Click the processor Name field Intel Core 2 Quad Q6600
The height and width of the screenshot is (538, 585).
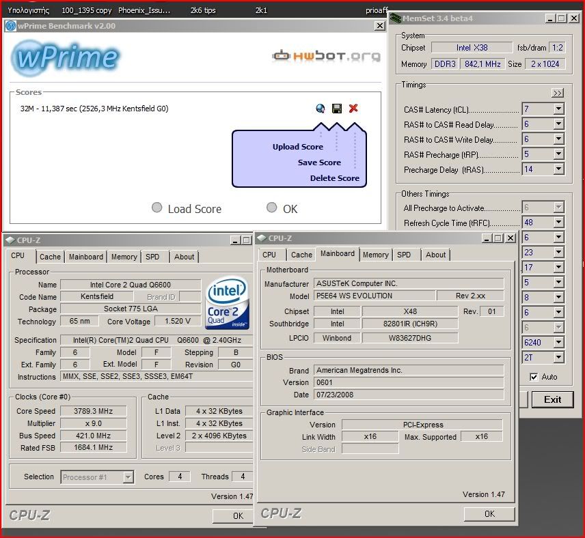pyautogui.click(x=131, y=285)
